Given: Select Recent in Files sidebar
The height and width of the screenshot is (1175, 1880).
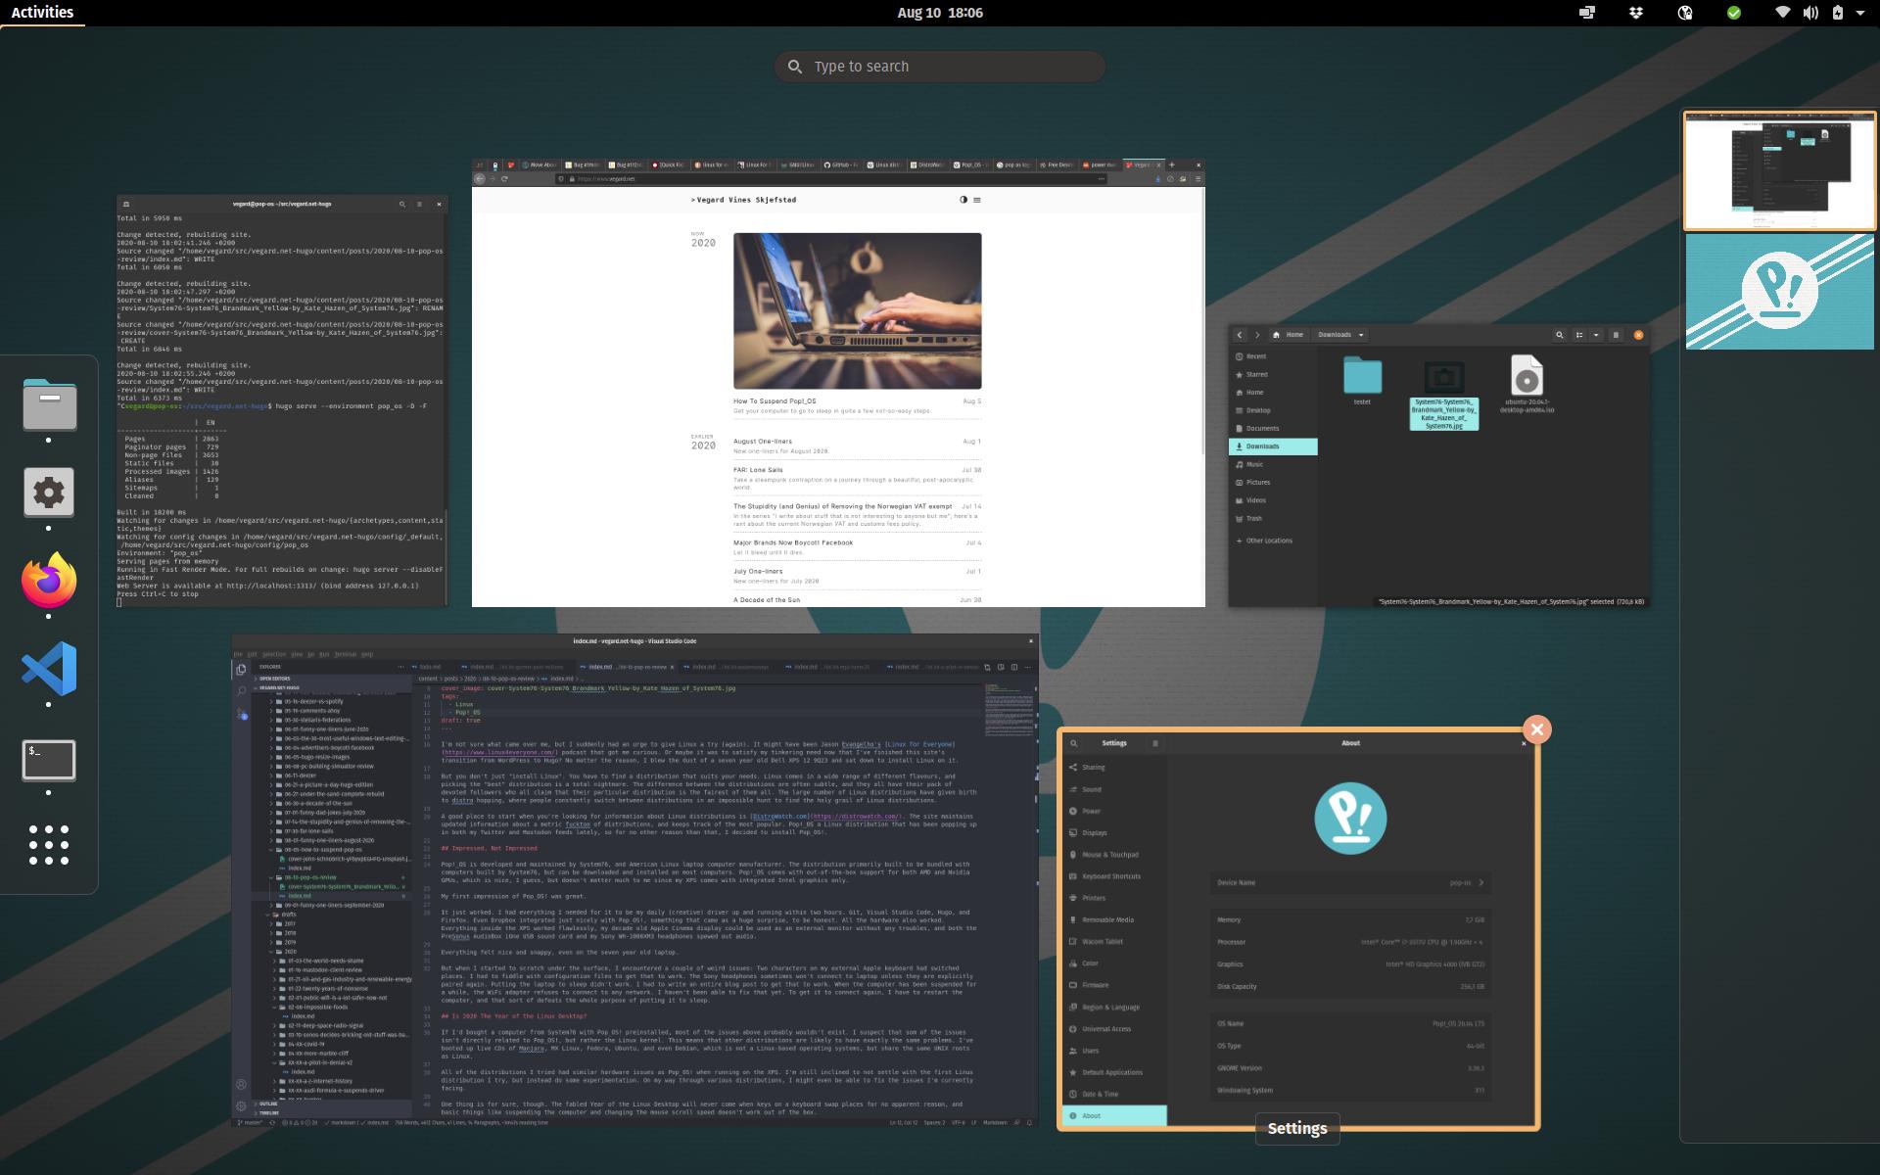Looking at the screenshot, I should pyautogui.click(x=1273, y=356).
